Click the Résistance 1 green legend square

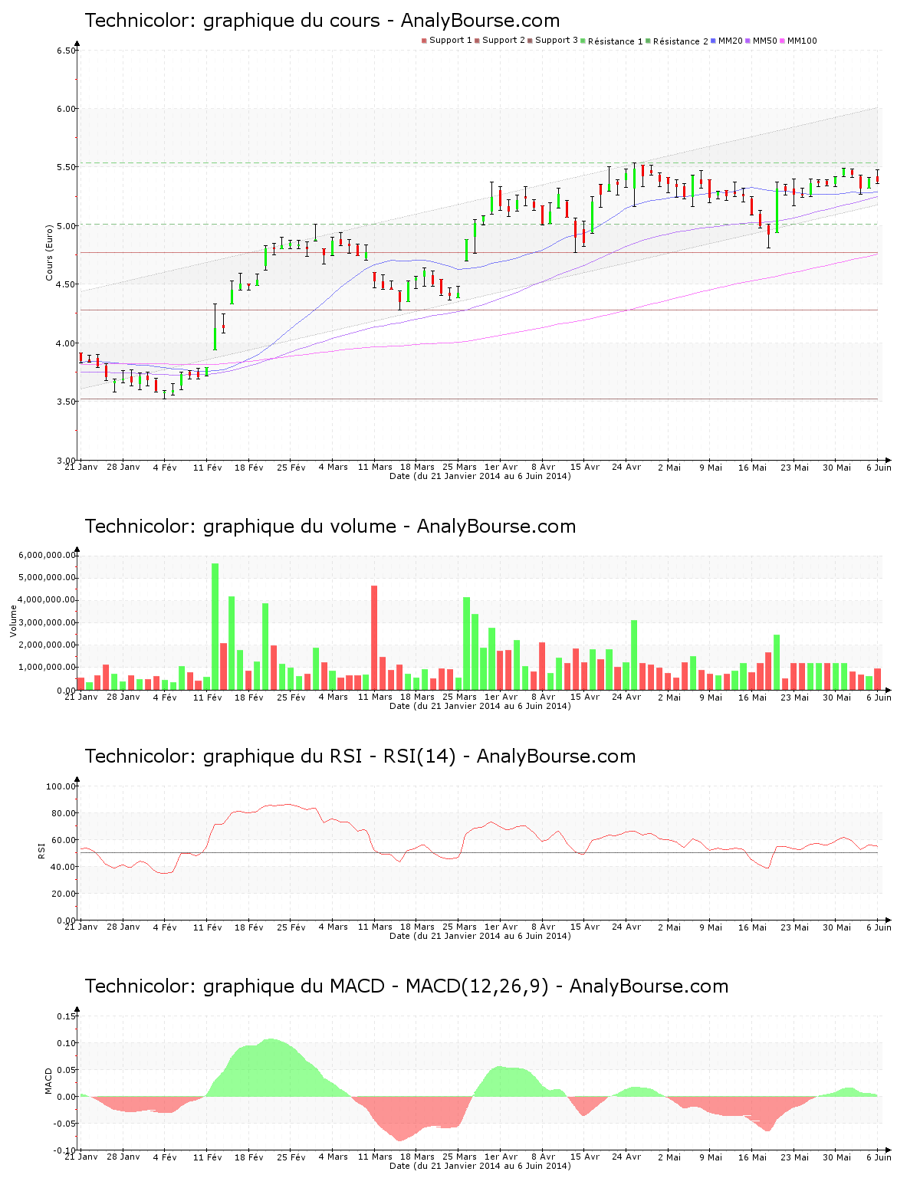point(583,41)
